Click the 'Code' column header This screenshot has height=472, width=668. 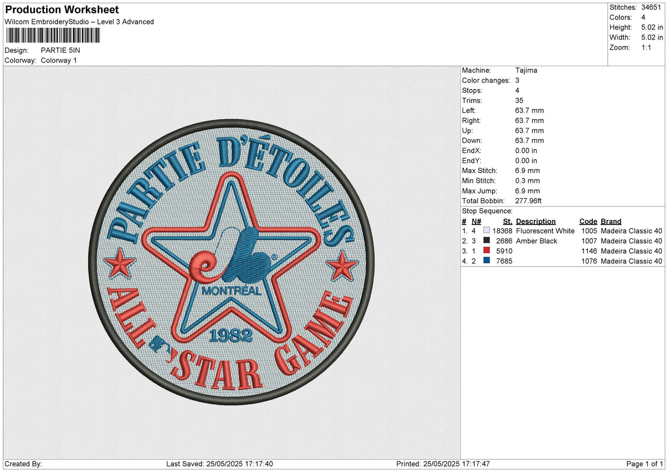point(588,222)
